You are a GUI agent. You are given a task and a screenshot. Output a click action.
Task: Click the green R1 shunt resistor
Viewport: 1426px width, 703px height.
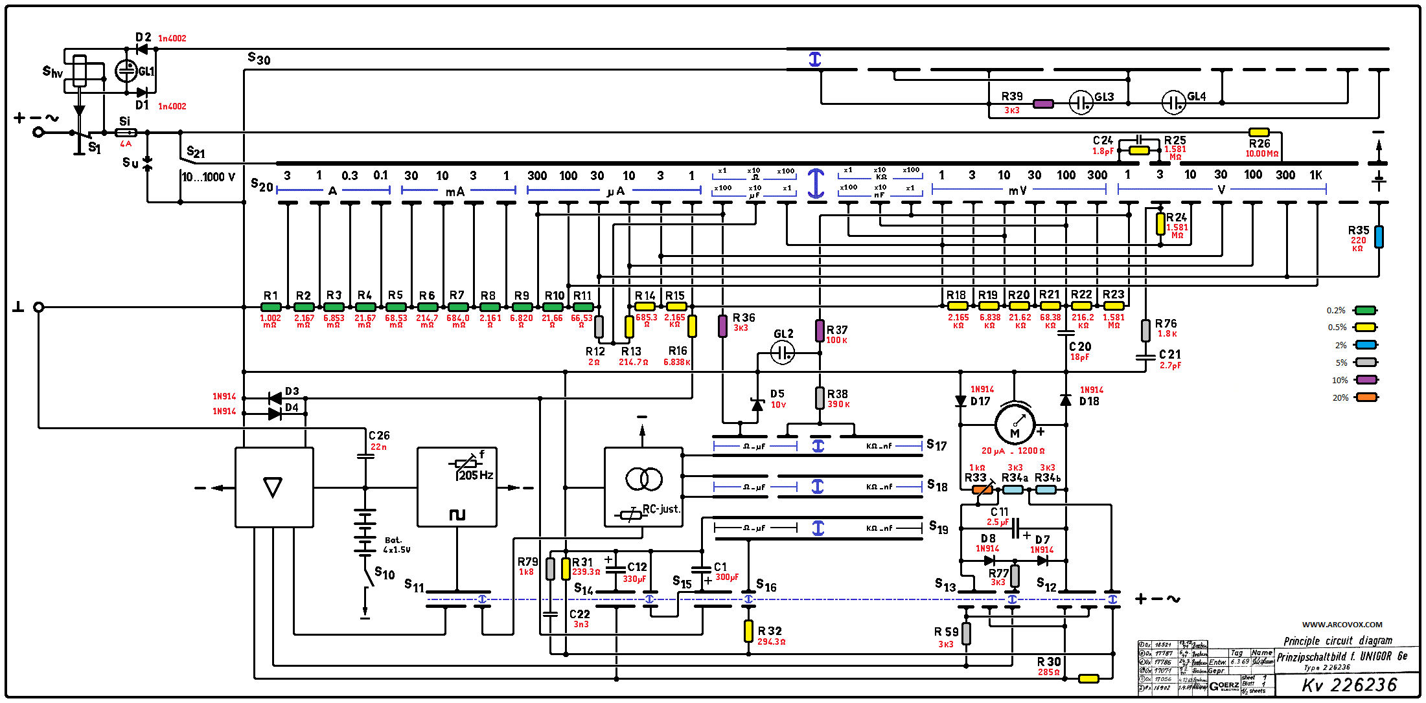(271, 307)
